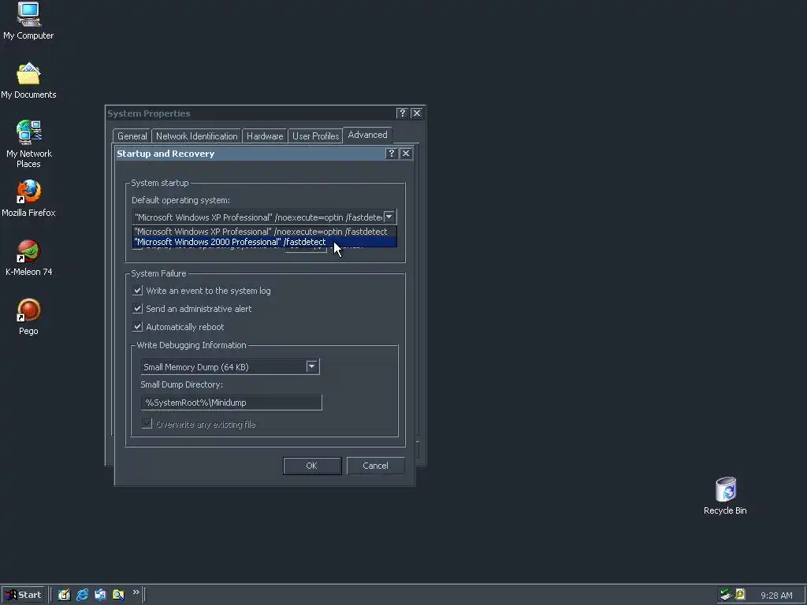Close the System Properties window
The image size is (807, 605).
[417, 113]
